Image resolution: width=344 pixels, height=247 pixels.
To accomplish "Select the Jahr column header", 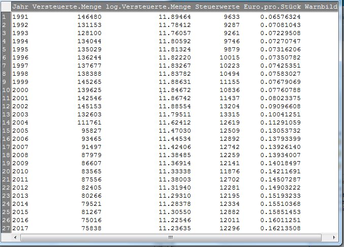I will pyautogui.click(x=20, y=8).
